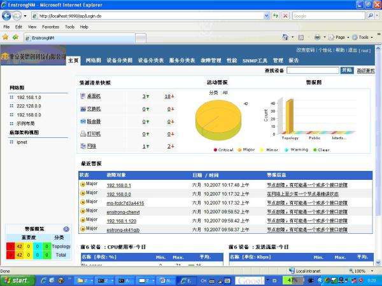
Task: Click the 路由器 router device icon
Action: click(x=83, y=121)
